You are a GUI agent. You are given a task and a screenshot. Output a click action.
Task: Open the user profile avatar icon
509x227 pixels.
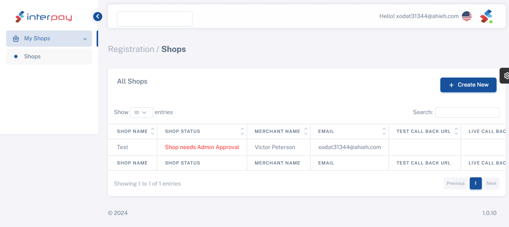pos(486,17)
